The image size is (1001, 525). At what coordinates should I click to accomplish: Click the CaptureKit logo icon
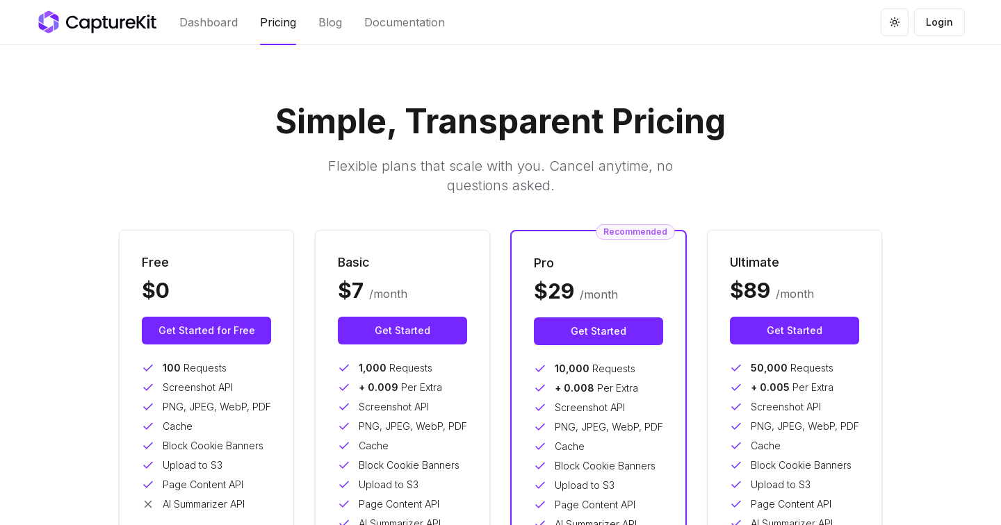(49, 22)
